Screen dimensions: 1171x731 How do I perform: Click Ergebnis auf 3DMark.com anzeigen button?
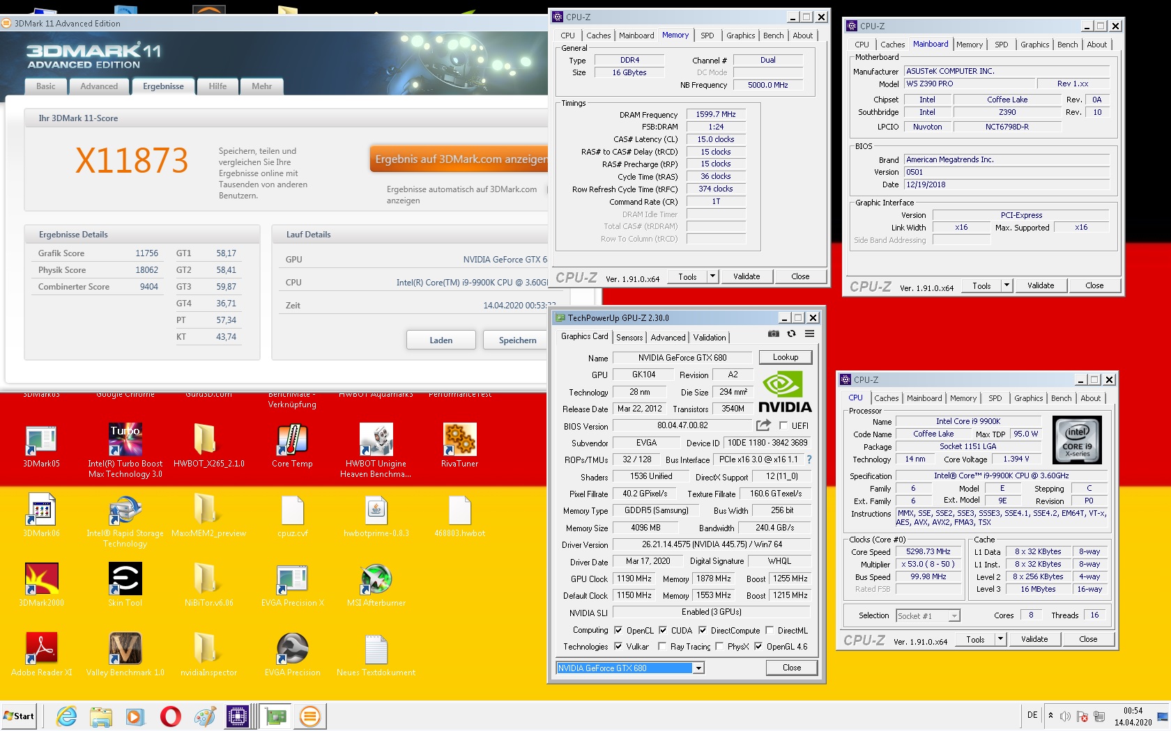click(459, 159)
